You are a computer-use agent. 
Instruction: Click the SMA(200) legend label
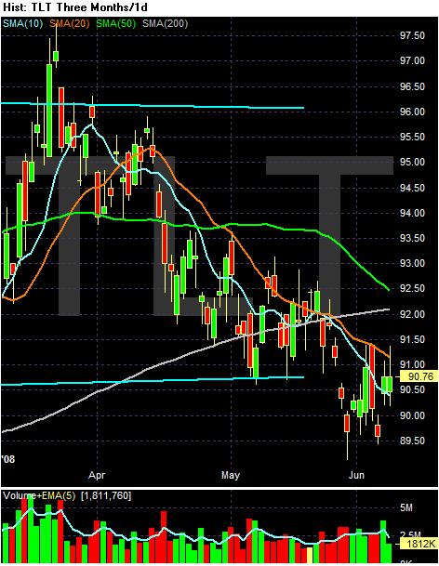[166, 24]
